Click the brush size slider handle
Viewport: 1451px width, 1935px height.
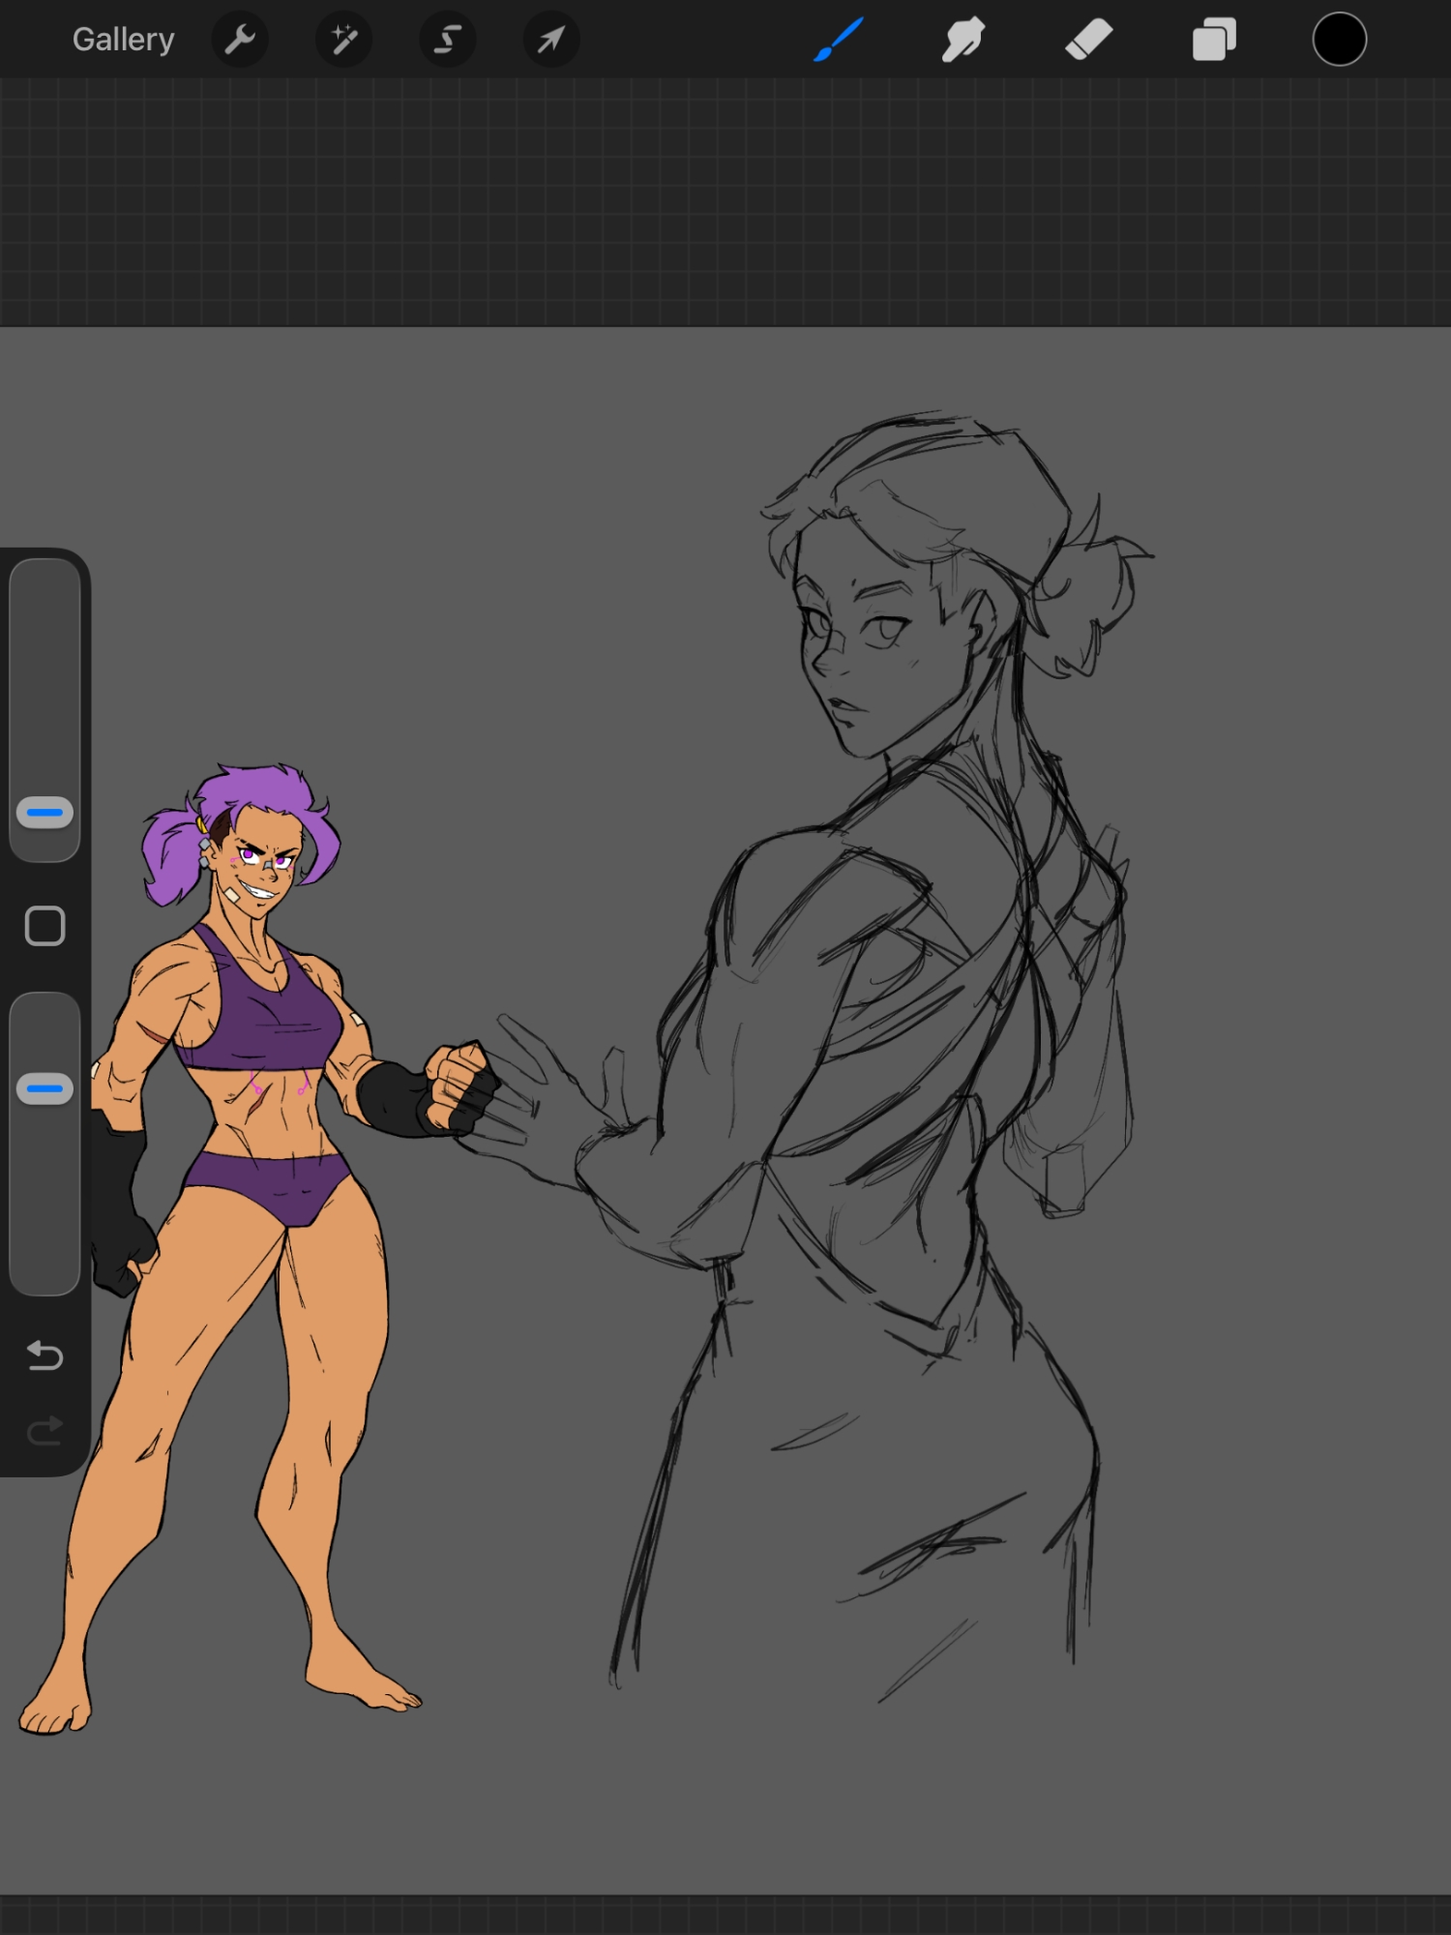click(44, 813)
